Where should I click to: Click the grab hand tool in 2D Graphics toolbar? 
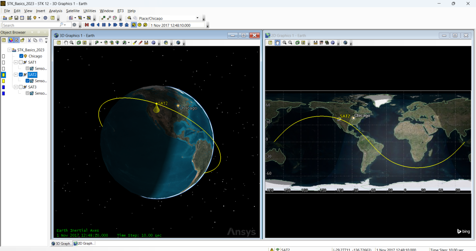point(277,43)
